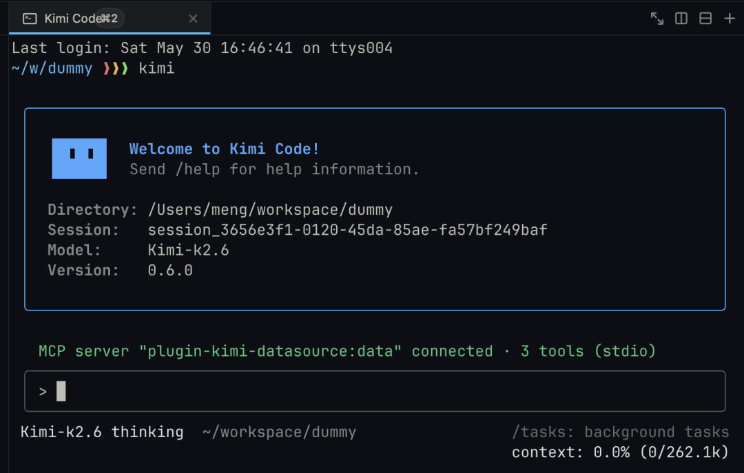This screenshot has width=744, height=473.
Task: Click the Model value Kimi-k2.6
Action: point(188,250)
